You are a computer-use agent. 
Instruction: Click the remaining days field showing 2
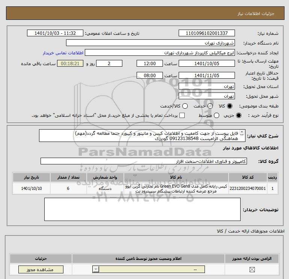109,63
